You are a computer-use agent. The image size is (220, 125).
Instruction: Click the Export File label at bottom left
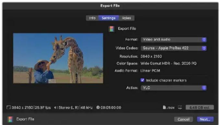(25, 119)
